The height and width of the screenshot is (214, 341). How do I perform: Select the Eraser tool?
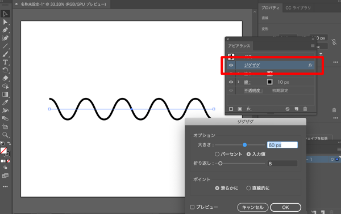(x=5, y=78)
